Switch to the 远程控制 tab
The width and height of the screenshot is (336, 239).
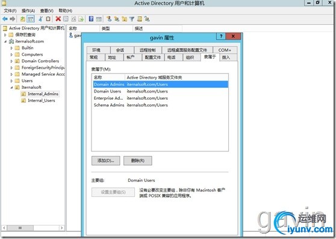pos(148,50)
